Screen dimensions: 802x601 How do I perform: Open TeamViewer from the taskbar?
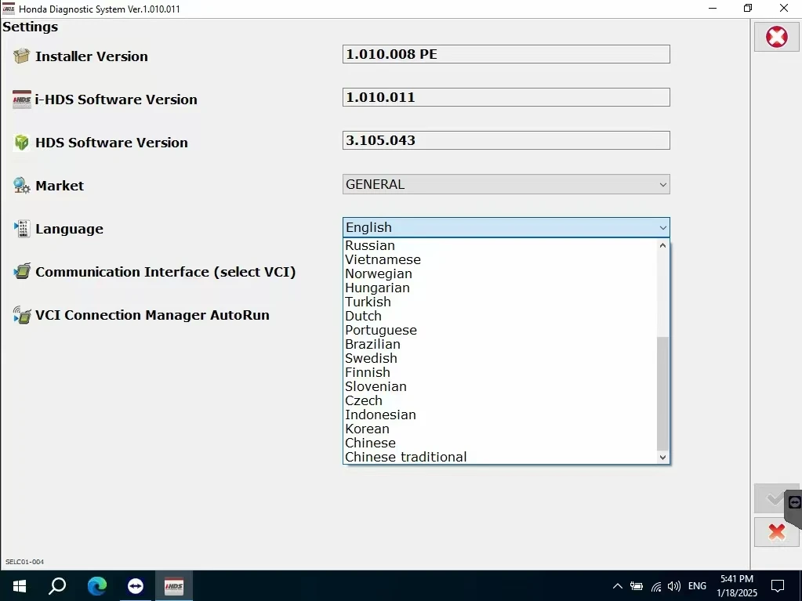coord(136,586)
